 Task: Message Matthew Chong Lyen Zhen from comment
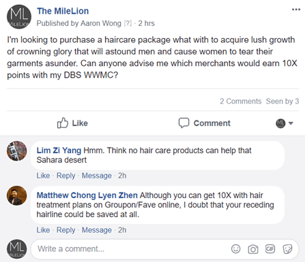point(97,230)
